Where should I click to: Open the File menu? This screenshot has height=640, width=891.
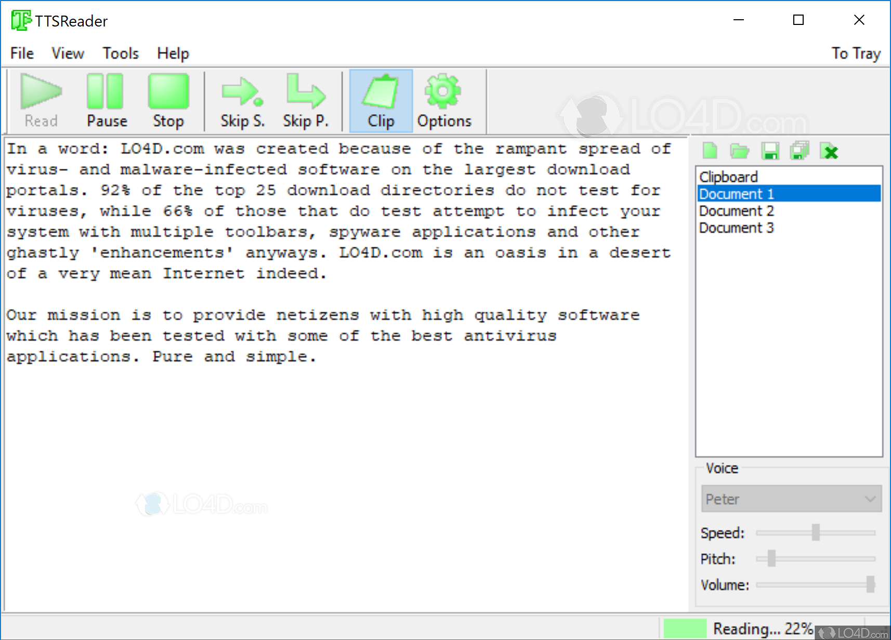[22, 54]
